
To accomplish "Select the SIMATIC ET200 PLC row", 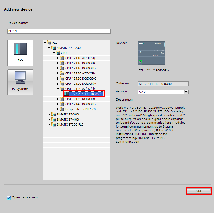I will [x=76, y=125].
